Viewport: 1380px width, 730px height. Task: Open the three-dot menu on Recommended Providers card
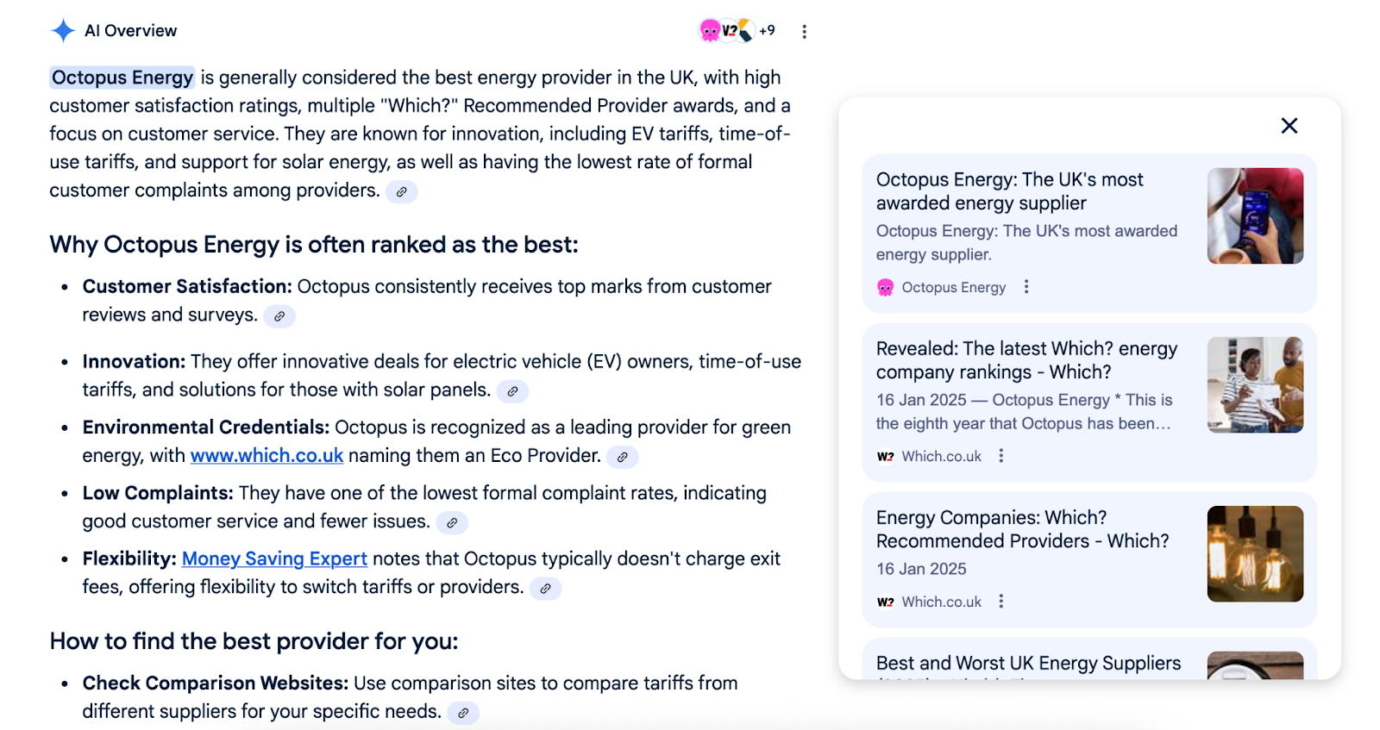(1000, 602)
